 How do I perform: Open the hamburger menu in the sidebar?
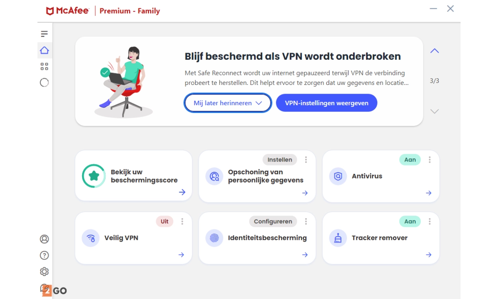click(x=44, y=34)
